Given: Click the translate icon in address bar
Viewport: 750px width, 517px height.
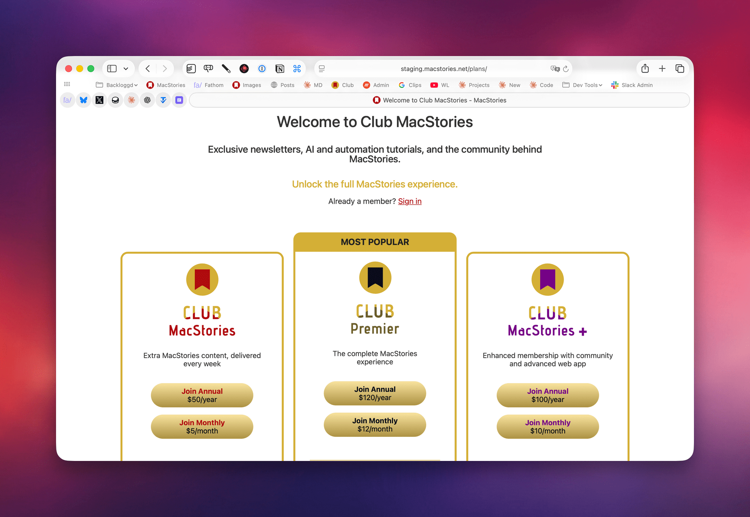Looking at the screenshot, I should point(555,69).
